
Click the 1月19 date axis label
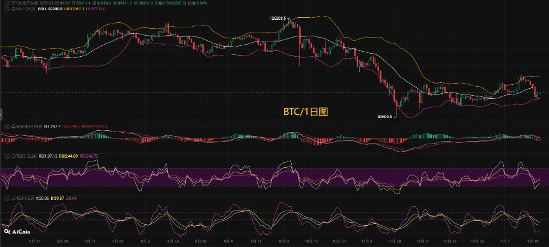point(532,241)
